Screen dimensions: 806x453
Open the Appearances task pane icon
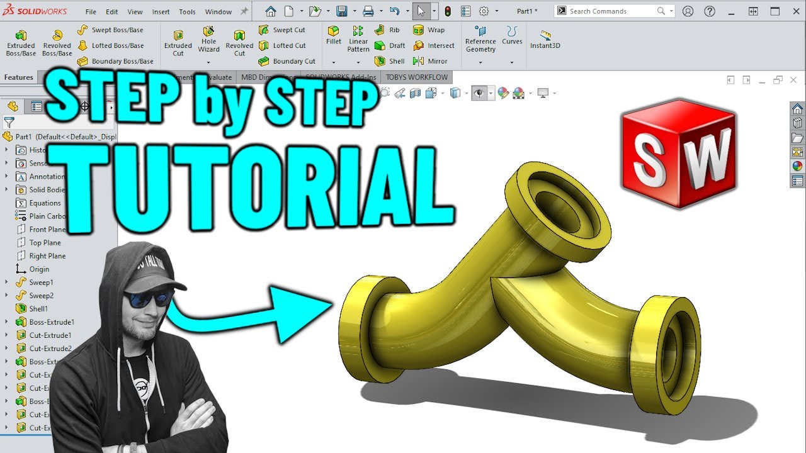coord(797,167)
